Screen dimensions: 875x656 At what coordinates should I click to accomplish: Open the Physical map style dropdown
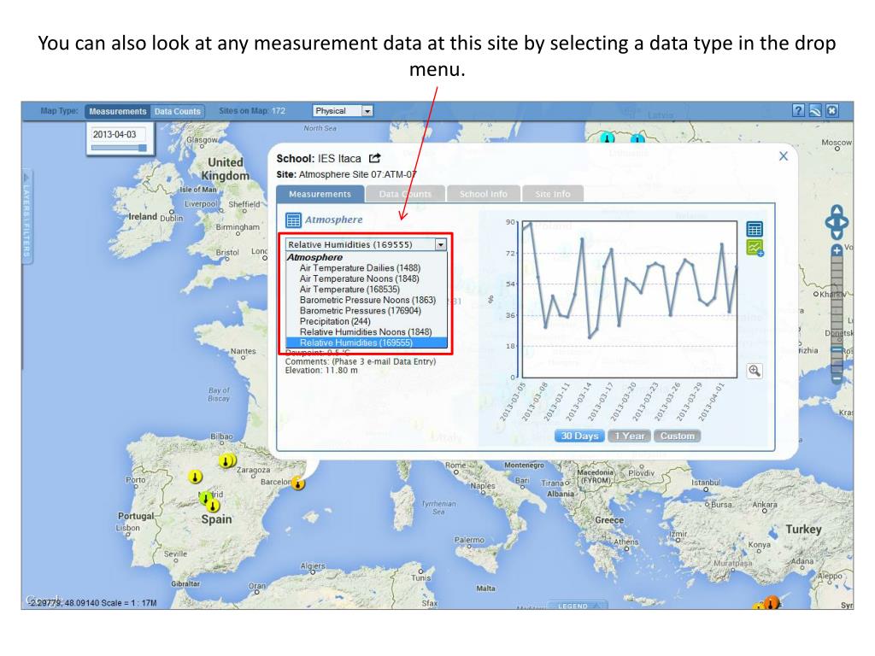343,111
